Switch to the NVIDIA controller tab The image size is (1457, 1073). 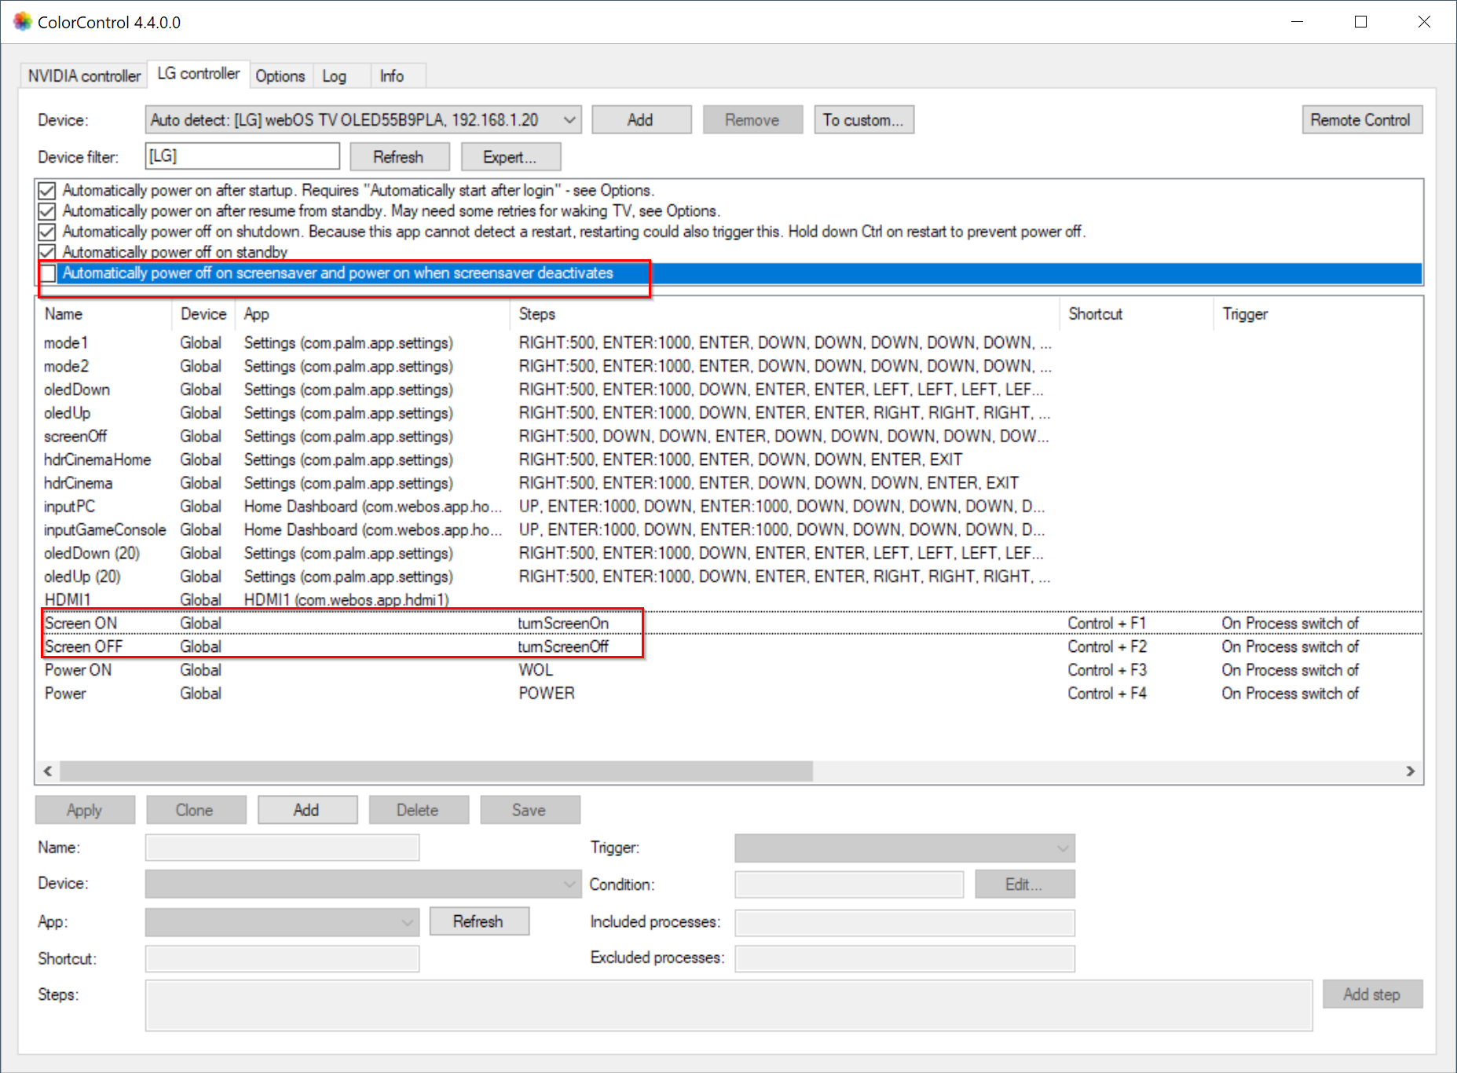pyautogui.click(x=84, y=75)
